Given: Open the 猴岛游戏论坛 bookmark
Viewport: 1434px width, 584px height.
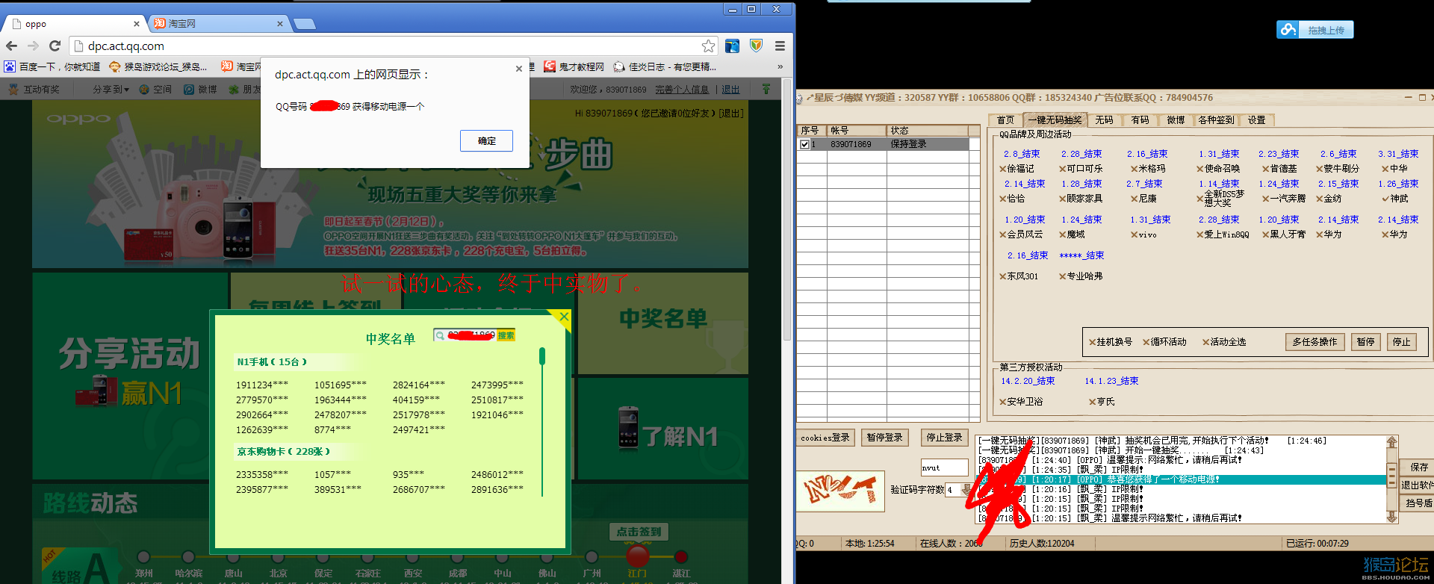Looking at the screenshot, I should pos(158,67).
